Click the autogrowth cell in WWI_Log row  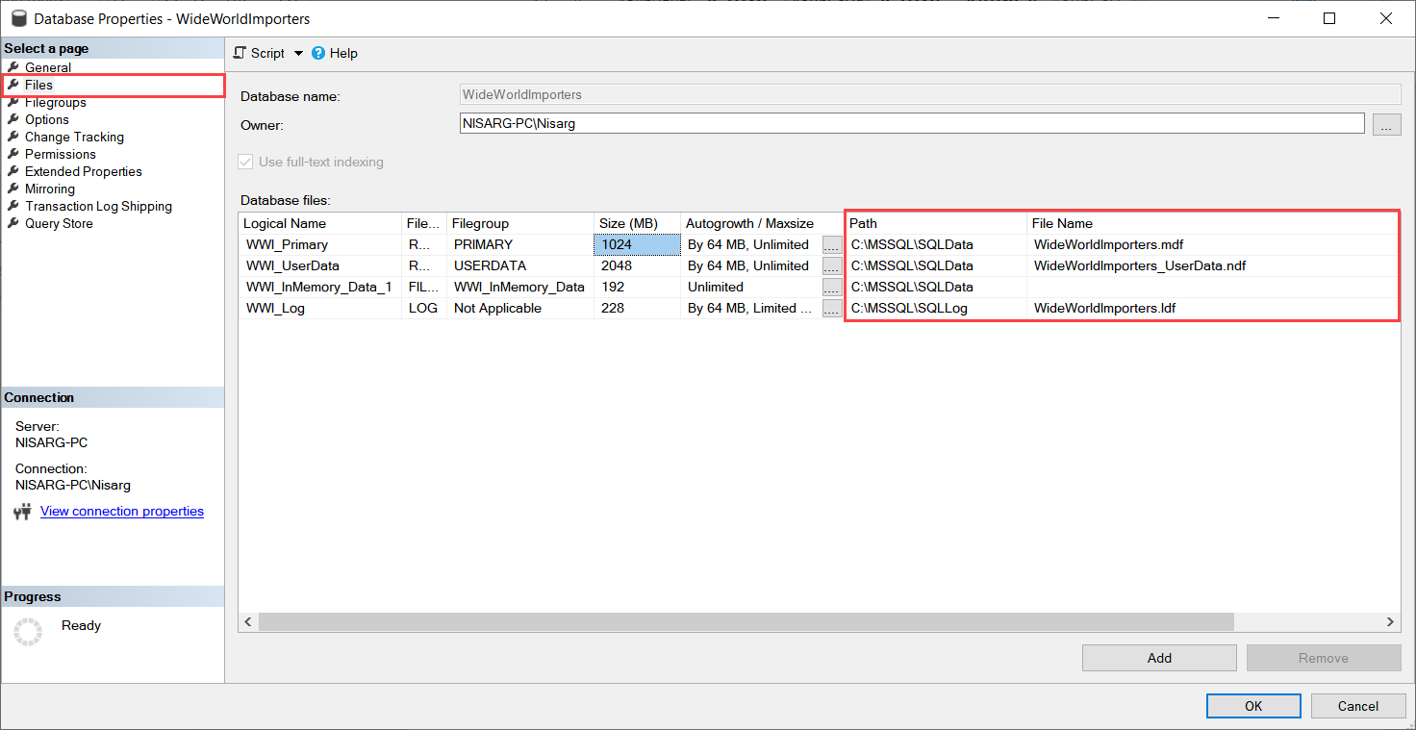752,308
